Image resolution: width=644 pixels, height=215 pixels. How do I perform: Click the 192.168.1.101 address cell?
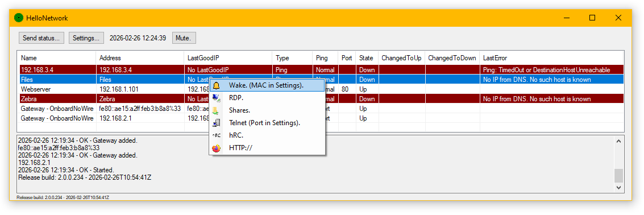(x=140, y=89)
